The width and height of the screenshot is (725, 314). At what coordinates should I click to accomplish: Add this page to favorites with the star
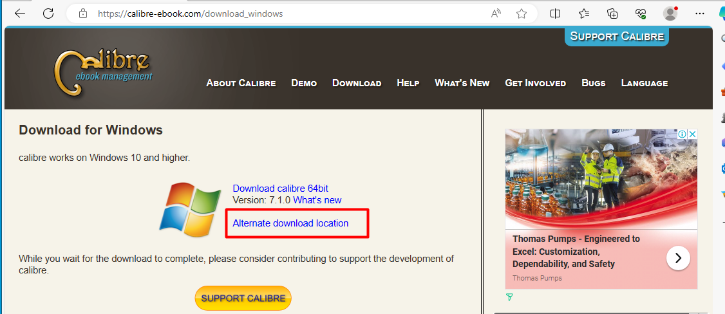coord(522,14)
